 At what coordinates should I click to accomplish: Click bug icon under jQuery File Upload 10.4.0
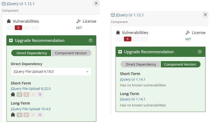pyautogui.click(x=13, y=115)
